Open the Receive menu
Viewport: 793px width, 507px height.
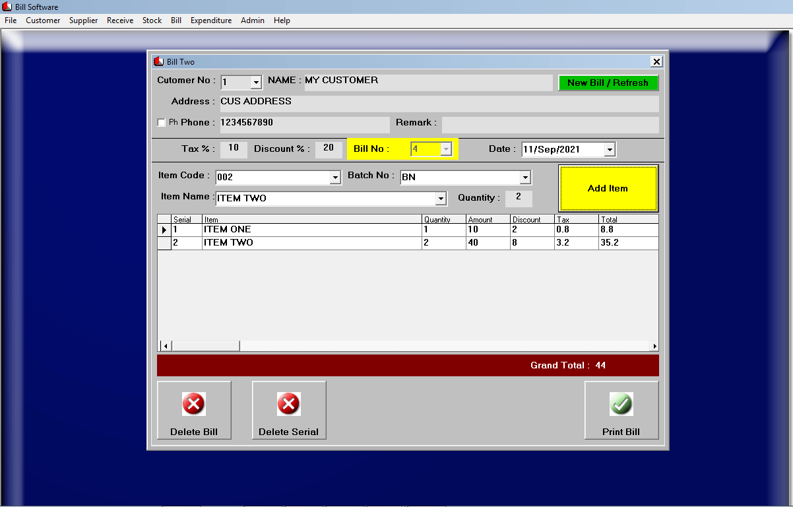point(120,20)
